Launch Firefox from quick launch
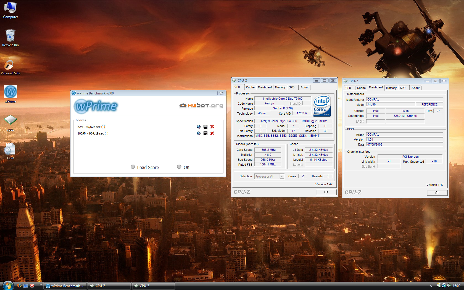This screenshot has width=464, height=290. pyautogui.click(x=19, y=286)
